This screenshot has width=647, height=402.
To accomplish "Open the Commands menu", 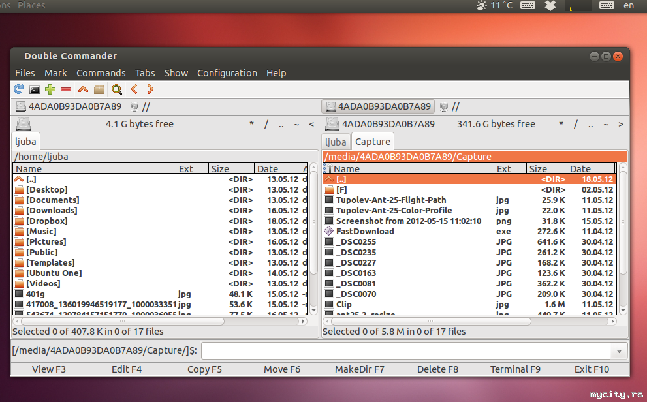I will click(x=101, y=73).
